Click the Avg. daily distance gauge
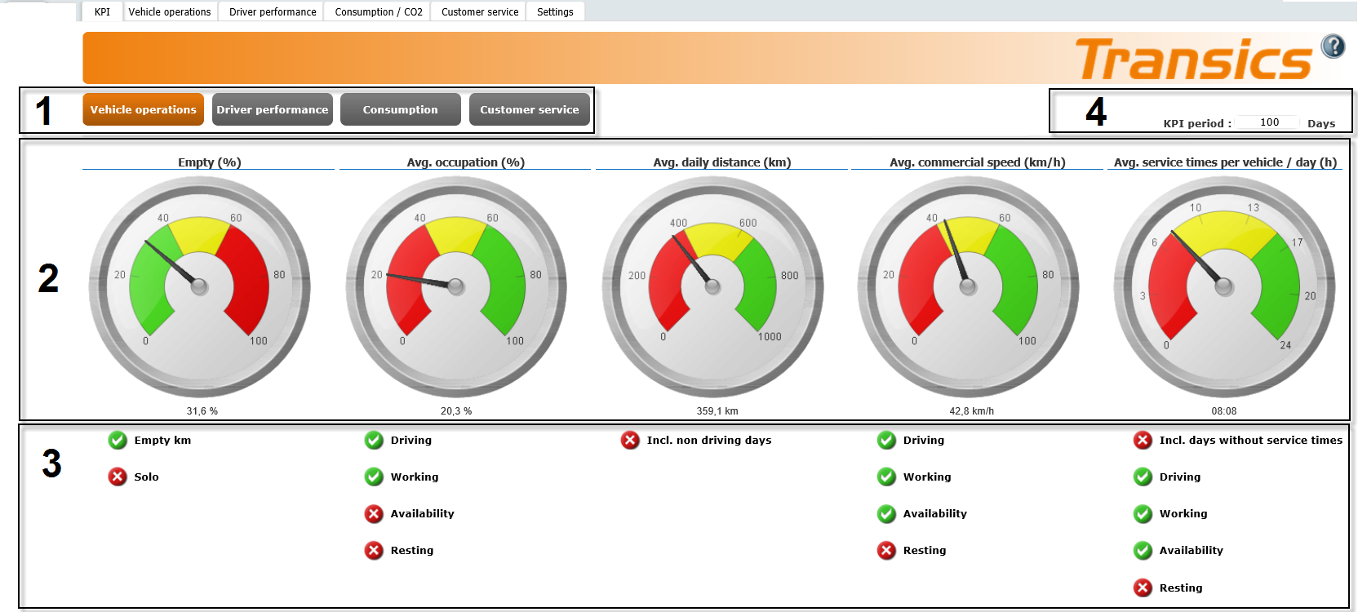The height and width of the screenshot is (612, 1358). [712, 286]
